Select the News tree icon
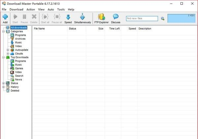The image size is (198, 139). click(12, 80)
